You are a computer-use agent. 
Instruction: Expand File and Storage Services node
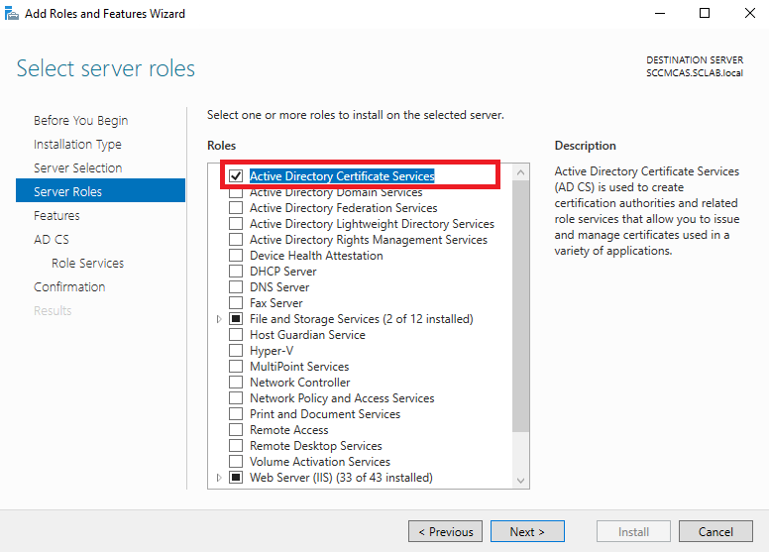219,319
